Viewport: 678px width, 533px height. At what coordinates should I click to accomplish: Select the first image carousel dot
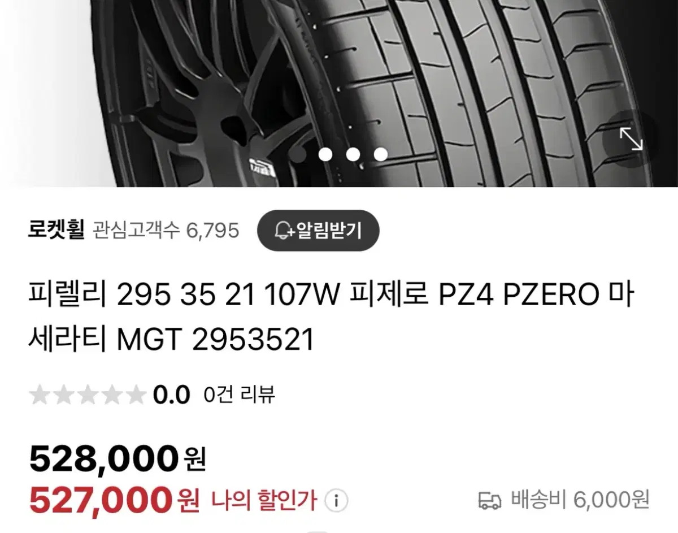pyautogui.click(x=298, y=154)
